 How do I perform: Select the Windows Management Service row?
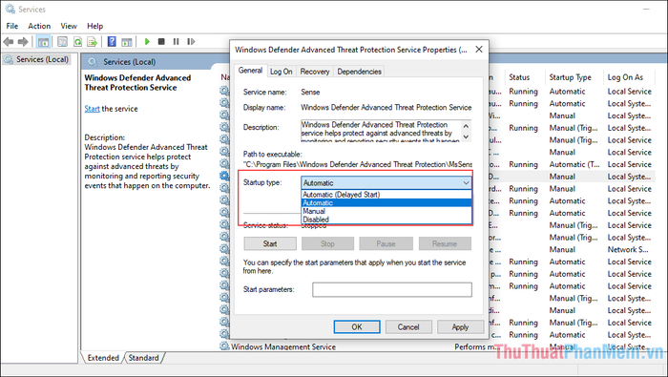point(437,346)
